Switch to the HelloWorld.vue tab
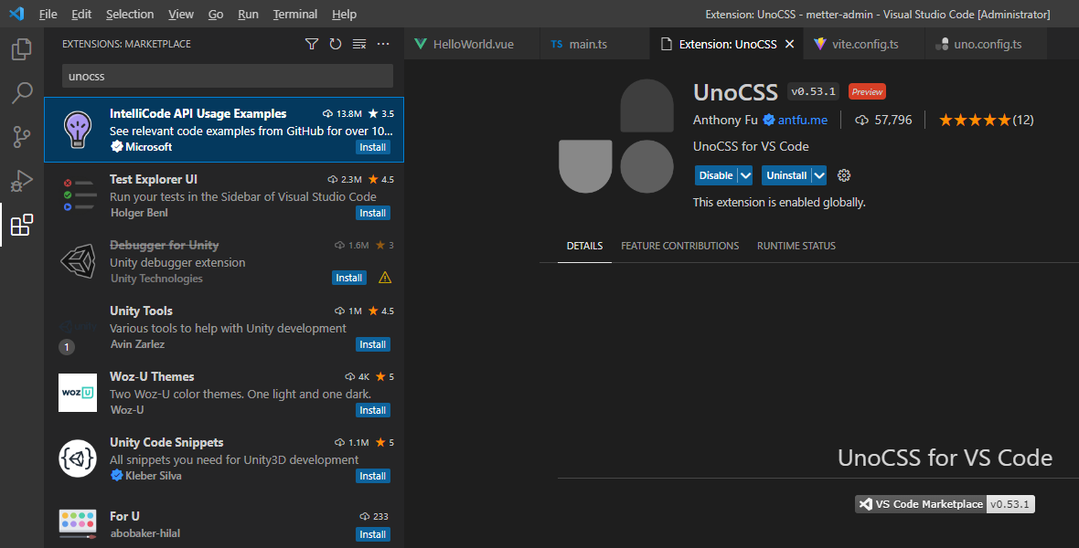The width and height of the screenshot is (1079, 548). (x=472, y=44)
